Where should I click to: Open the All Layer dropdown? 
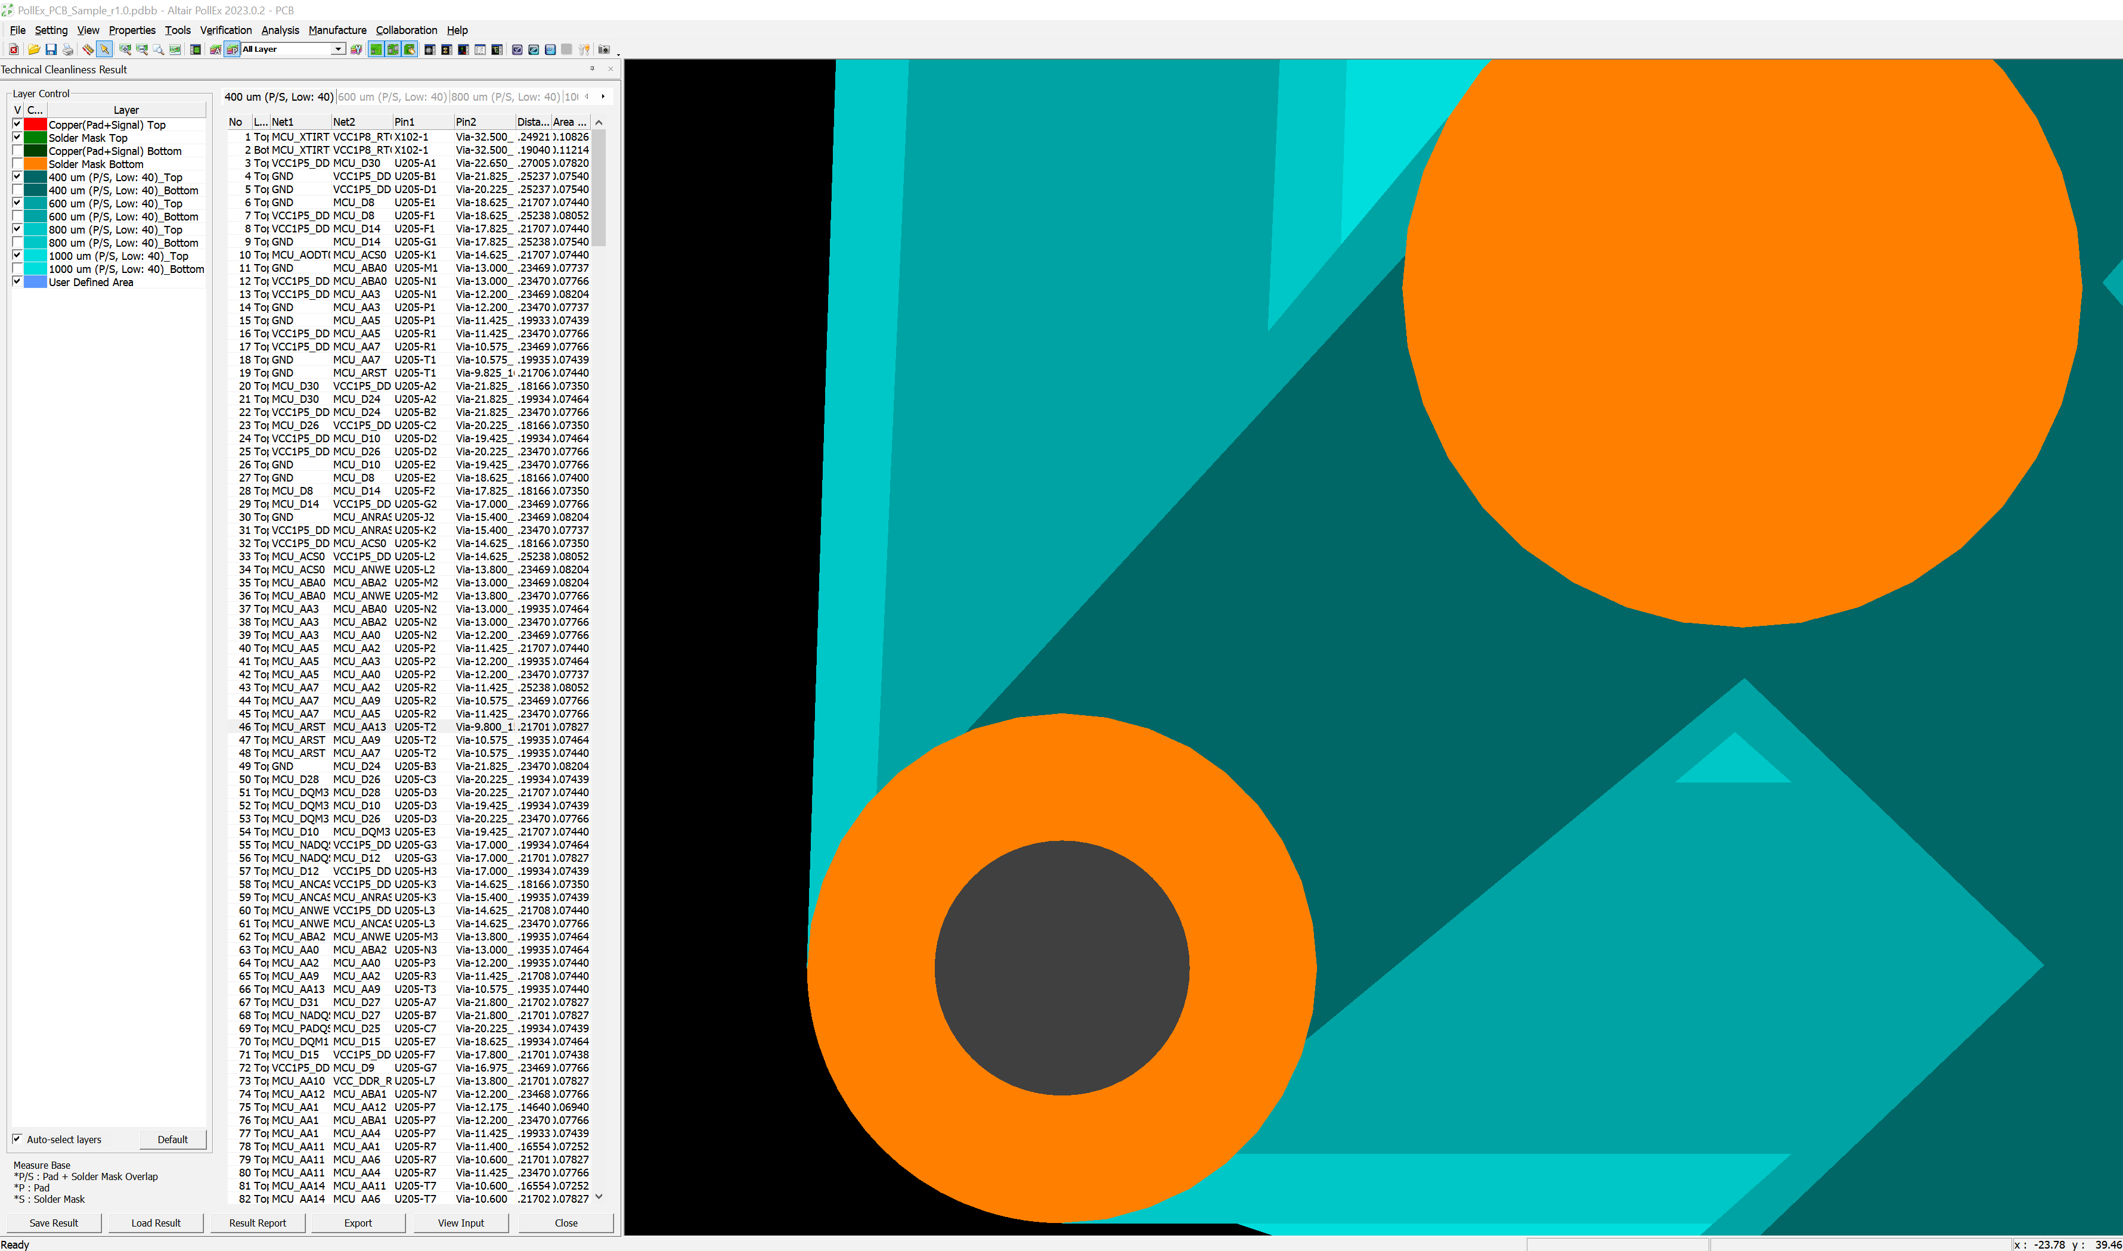click(x=337, y=49)
